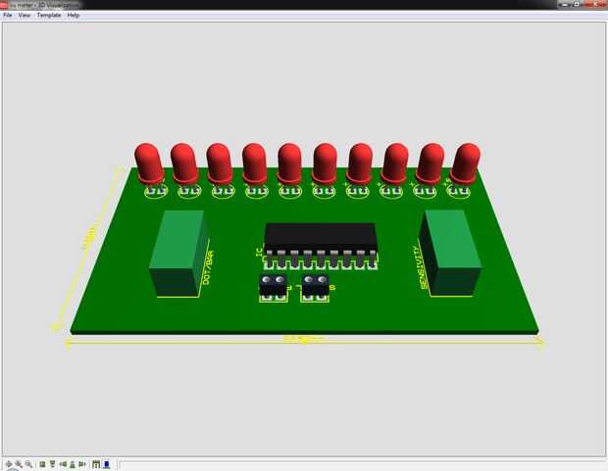Switch to the right view icon

pos(81,464)
